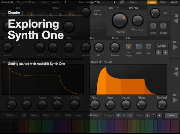This screenshot has width=180, height=134.
Task: Click the Show button
Action: 171,115
